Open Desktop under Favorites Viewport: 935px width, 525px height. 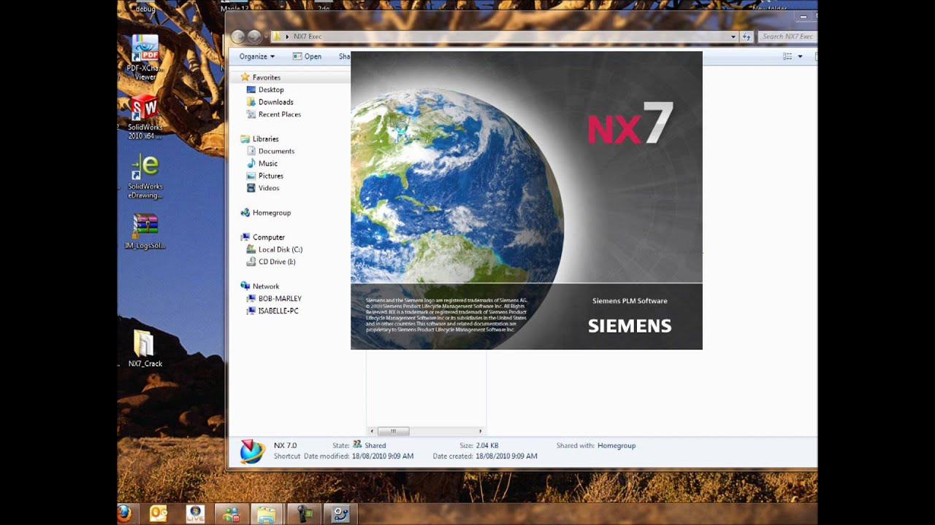271,90
